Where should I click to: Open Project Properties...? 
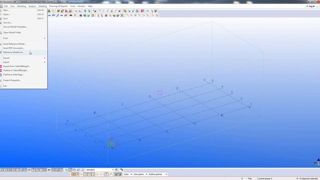tap(23, 80)
